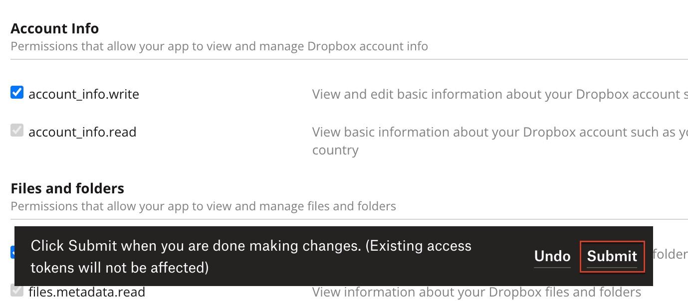Click the files.metadata.read description text

476,292
